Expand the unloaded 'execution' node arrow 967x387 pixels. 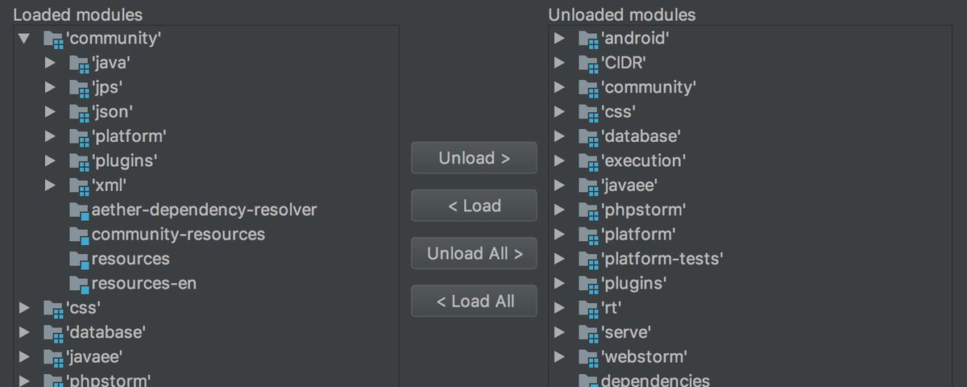pos(560,161)
